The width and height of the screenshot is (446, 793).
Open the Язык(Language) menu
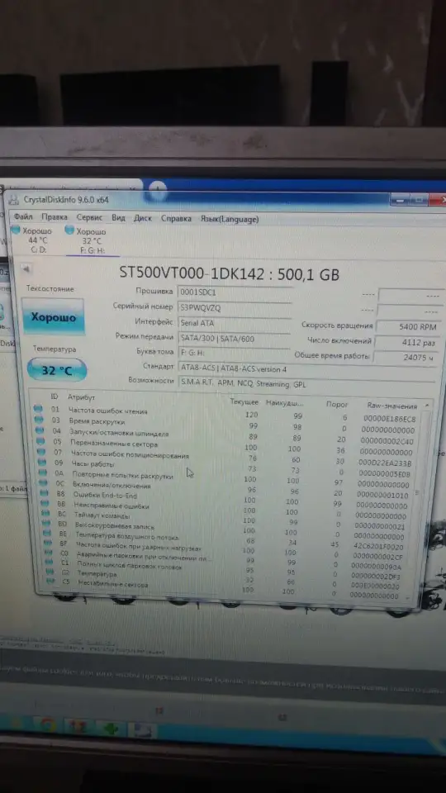point(230,219)
